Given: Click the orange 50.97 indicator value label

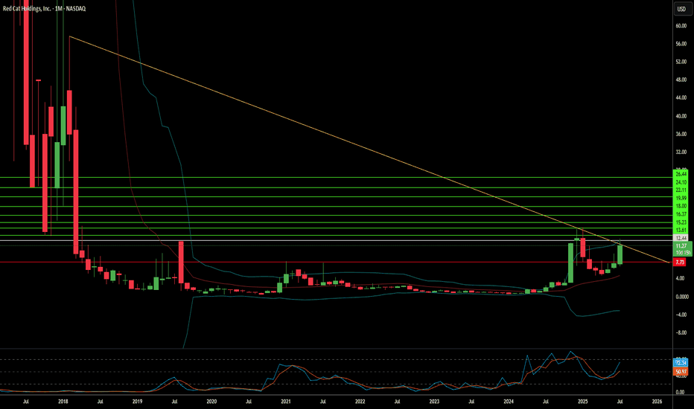Looking at the screenshot, I should tap(681, 372).
